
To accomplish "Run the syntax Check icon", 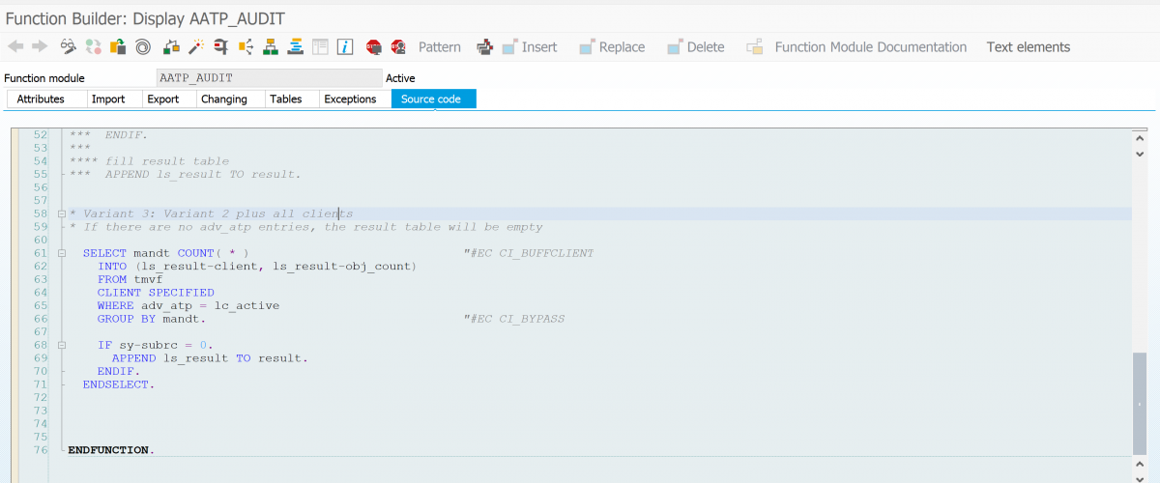I will click(x=171, y=46).
